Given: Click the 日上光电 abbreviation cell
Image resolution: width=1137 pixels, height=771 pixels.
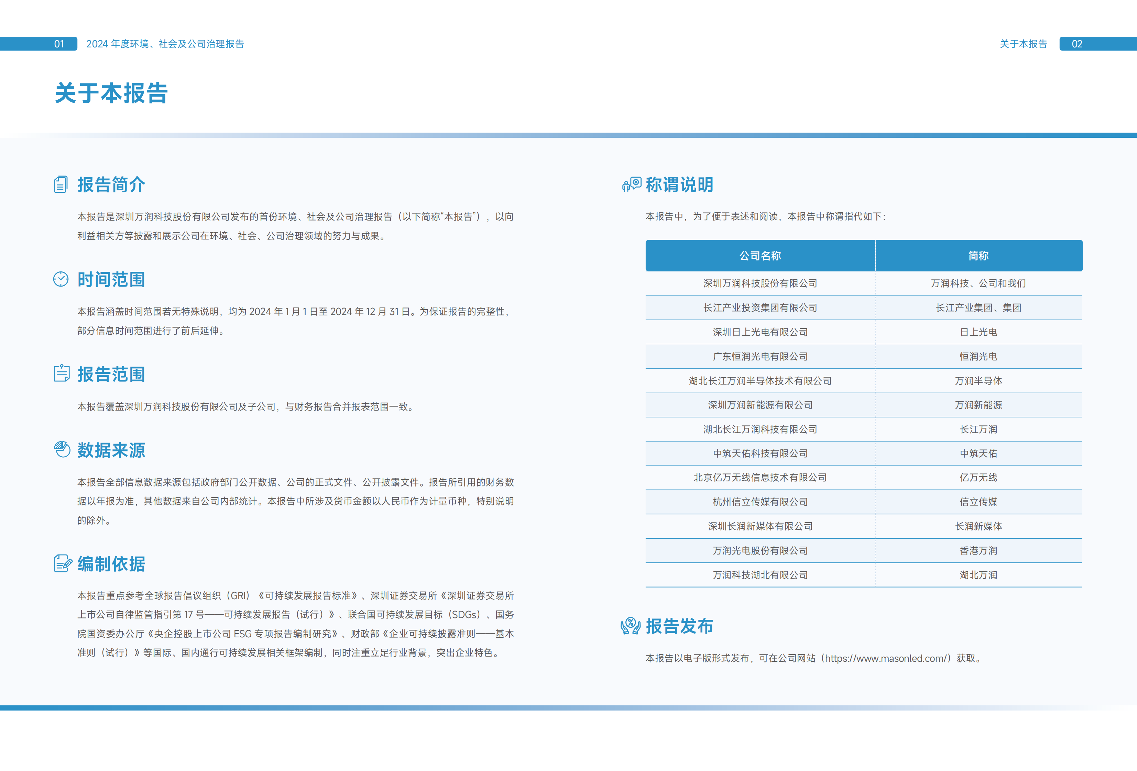Looking at the screenshot, I should (x=979, y=332).
